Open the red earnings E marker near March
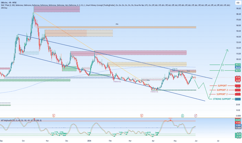 (x=142, y=115)
